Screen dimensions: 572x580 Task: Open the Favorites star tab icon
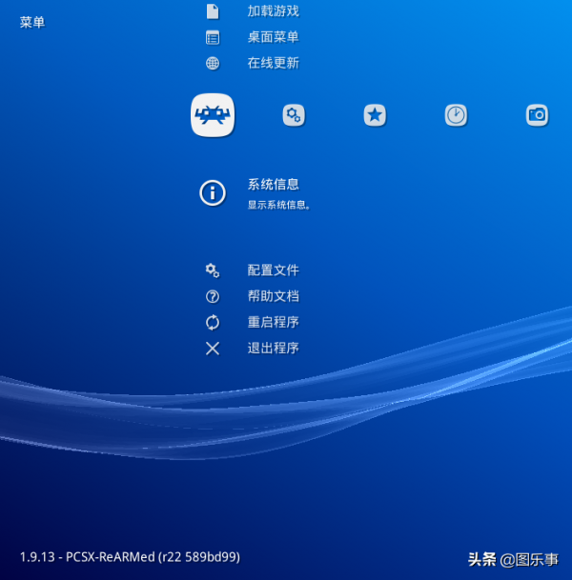pyautogui.click(x=375, y=115)
